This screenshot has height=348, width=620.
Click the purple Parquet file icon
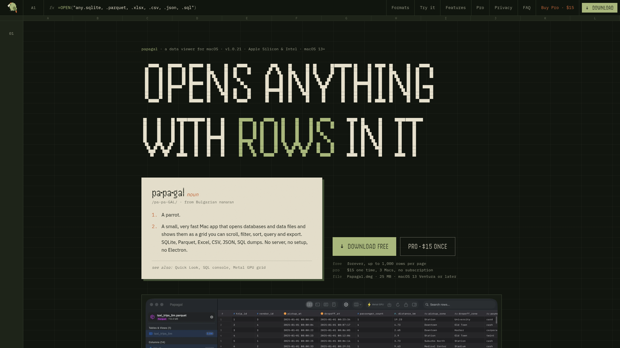152,317
